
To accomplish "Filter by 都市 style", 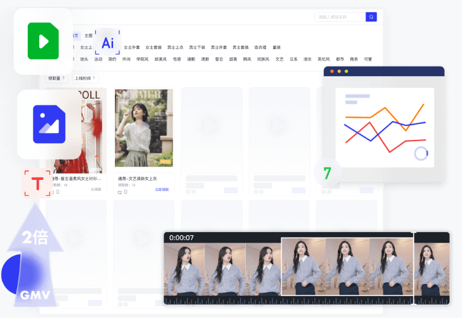I will click(x=340, y=59).
